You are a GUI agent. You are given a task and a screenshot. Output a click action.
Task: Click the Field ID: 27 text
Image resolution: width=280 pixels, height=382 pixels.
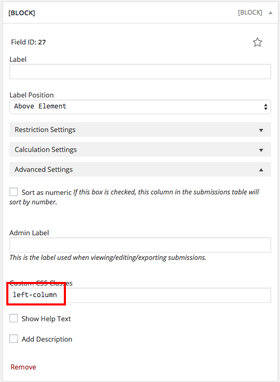point(28,42)
